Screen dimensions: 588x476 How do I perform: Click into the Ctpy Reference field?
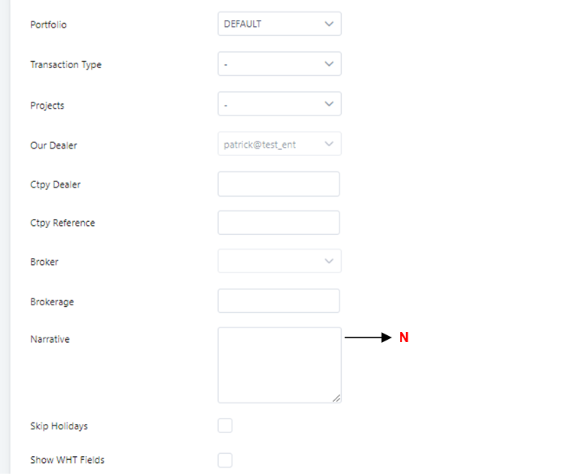[x=278, y=223]
